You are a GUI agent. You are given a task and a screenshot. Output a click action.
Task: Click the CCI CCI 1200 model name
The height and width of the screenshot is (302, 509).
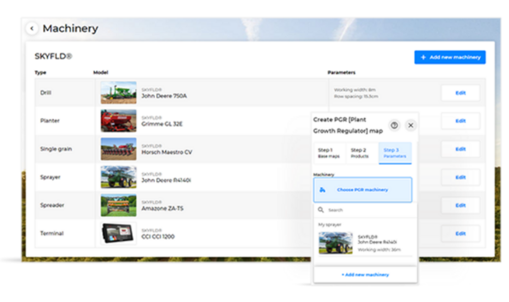pos(158,237)
